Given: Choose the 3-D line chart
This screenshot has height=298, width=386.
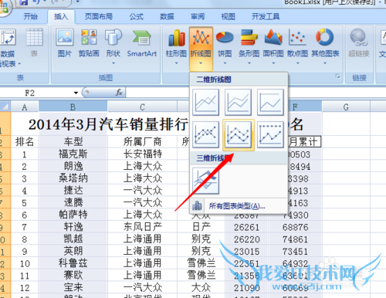Looking at the screenshot, I should coord(206,181).
